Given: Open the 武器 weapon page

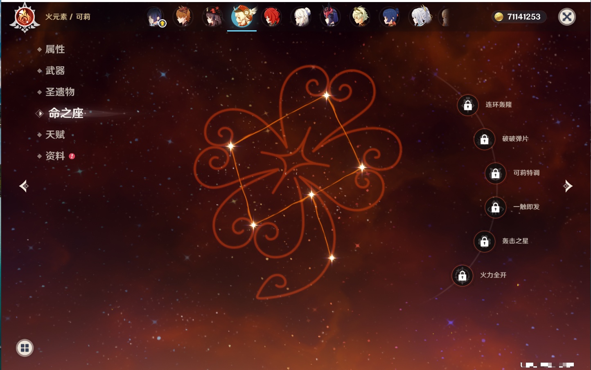Looking at the screenshot, I should click(x=55, y=71).
